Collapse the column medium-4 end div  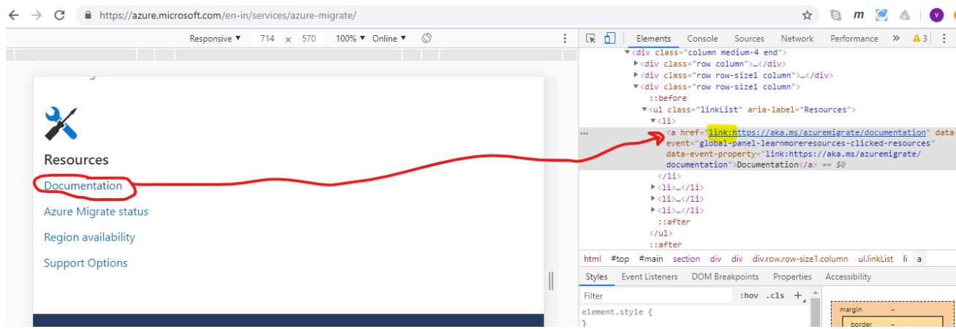627,53
